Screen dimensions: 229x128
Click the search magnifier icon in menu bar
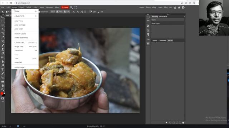click(x=71, y=7)
